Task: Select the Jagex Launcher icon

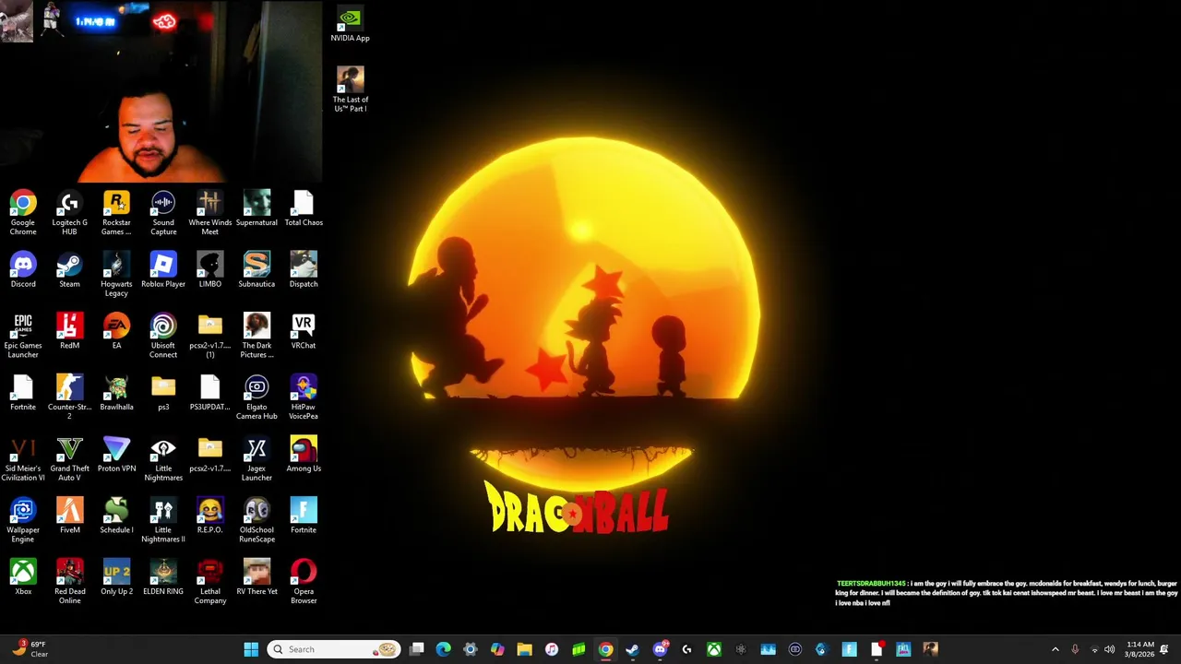Action: pyautogui.click(x=256, y=458)
